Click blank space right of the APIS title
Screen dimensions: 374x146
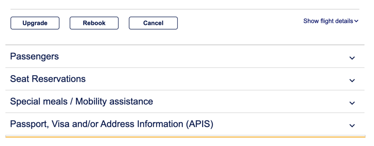pyautogui.click(x=278, y=124)
